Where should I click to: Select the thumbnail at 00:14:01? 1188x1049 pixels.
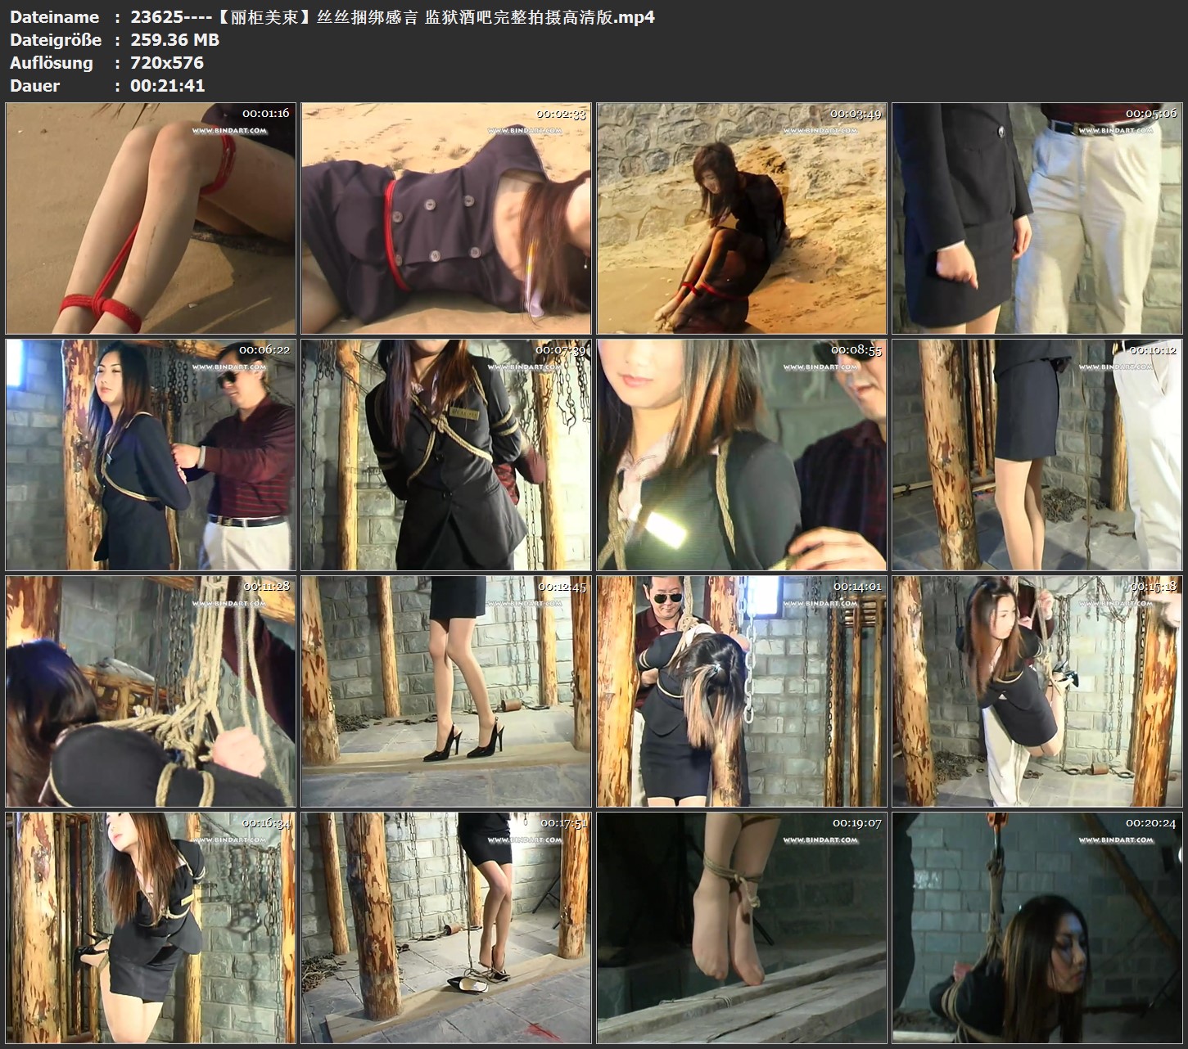pos(742,691)
